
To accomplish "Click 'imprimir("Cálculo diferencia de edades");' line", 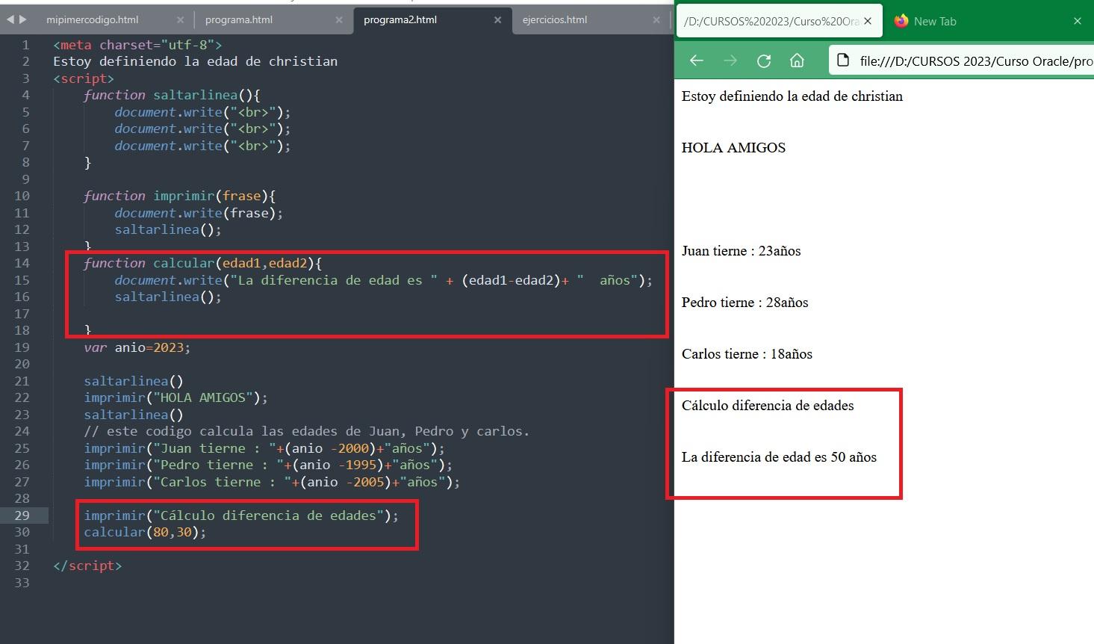I will click(x=241, y=515).
